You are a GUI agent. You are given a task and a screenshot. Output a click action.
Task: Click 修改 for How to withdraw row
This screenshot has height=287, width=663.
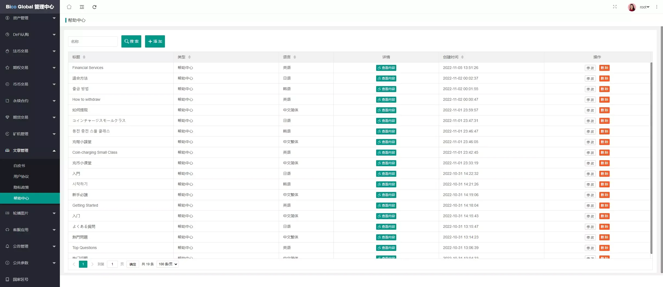coord(590,100)
